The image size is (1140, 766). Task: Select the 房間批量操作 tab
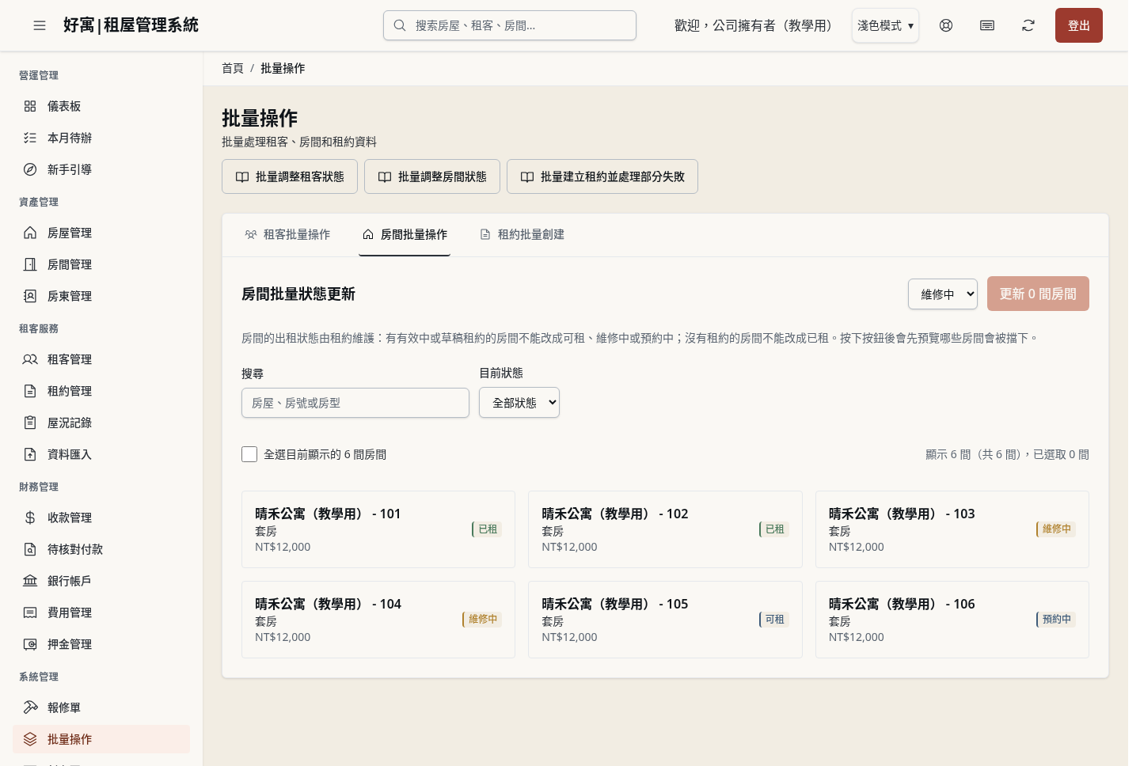pos(405,234)
